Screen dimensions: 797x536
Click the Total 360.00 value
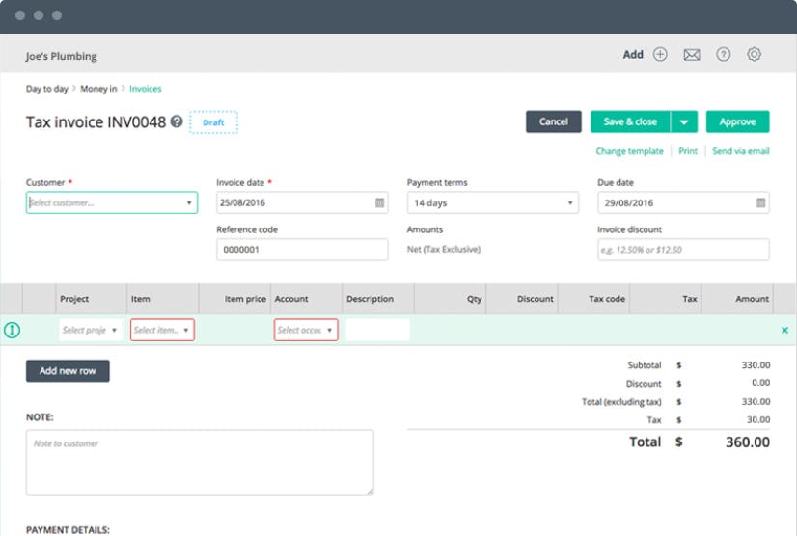coord(747,442)
